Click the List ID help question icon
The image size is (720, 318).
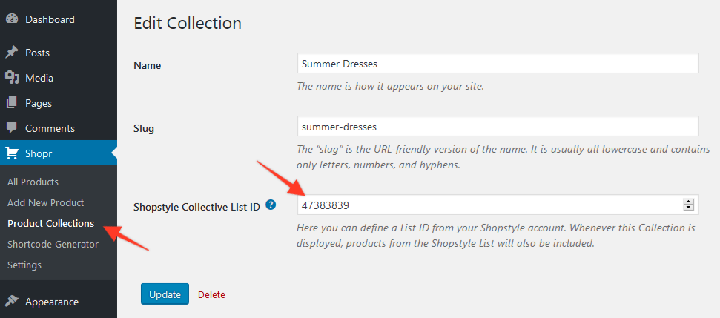click(271, 205)
